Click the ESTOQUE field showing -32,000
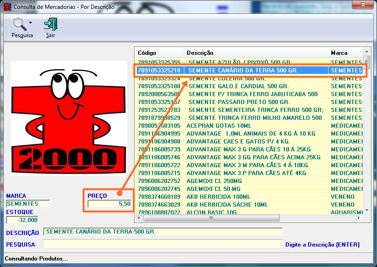The width and height of the screenshot is (377, 267). click(22, 220)
